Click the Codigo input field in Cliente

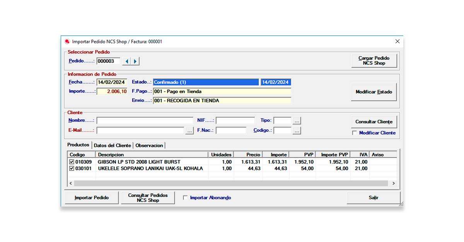[x=283, y=131]
